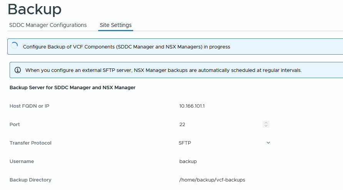Select the Site Settings tab
343x190 pixels.
point(115,25)
